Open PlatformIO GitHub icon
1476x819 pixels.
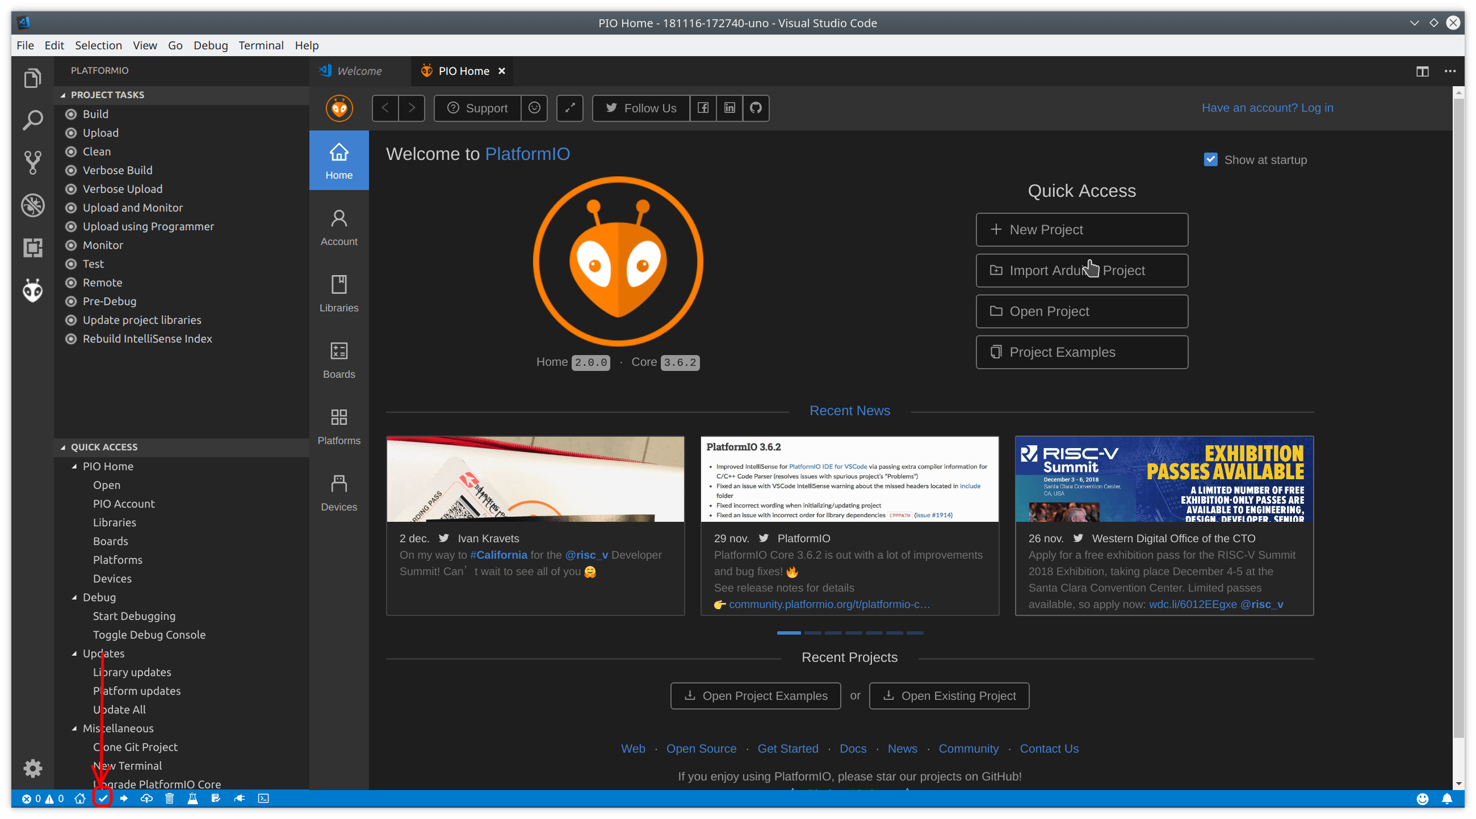[x=756, y=108]
